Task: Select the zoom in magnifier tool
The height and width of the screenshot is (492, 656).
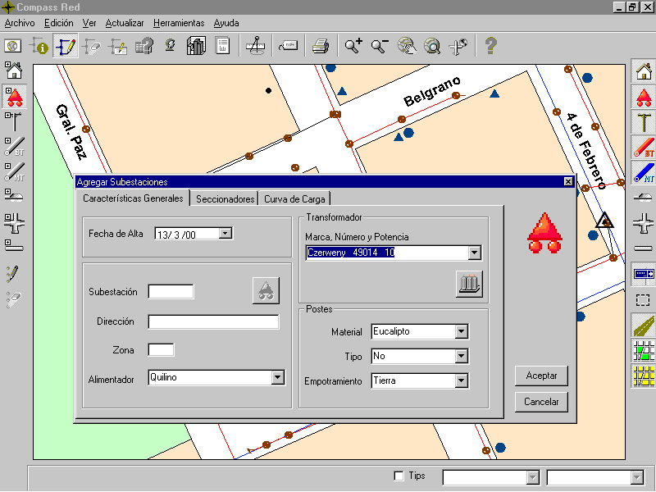Action: tap(353, 46)
